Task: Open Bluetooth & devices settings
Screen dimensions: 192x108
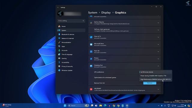Action: coord(71,34)
